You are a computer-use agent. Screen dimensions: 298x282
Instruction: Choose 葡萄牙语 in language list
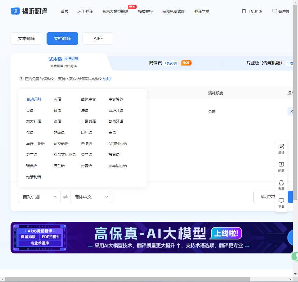pyautogui.click(x=116, y=121)
